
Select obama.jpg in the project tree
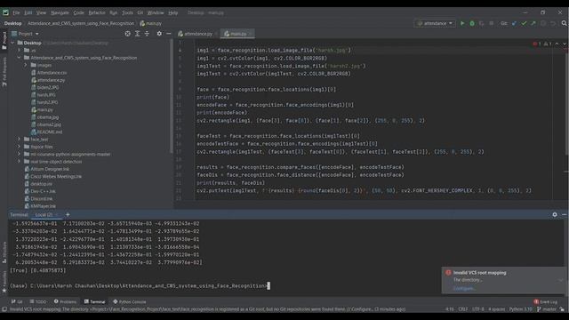47,117
